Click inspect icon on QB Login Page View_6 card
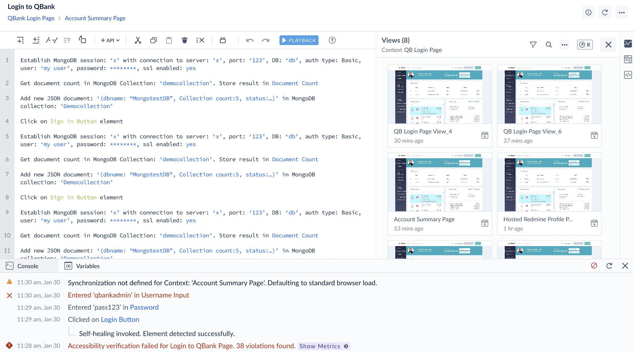Screen dimensions: 634x352 point(594,135)
